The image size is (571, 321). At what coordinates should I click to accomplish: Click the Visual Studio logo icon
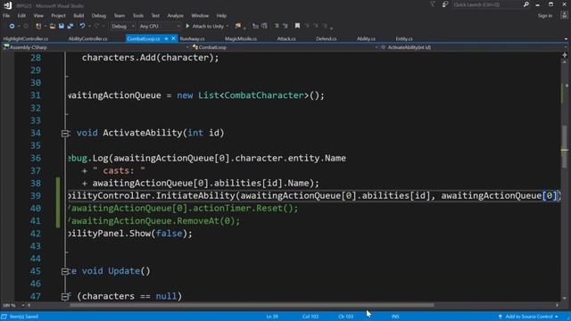(x=7, y=5)
